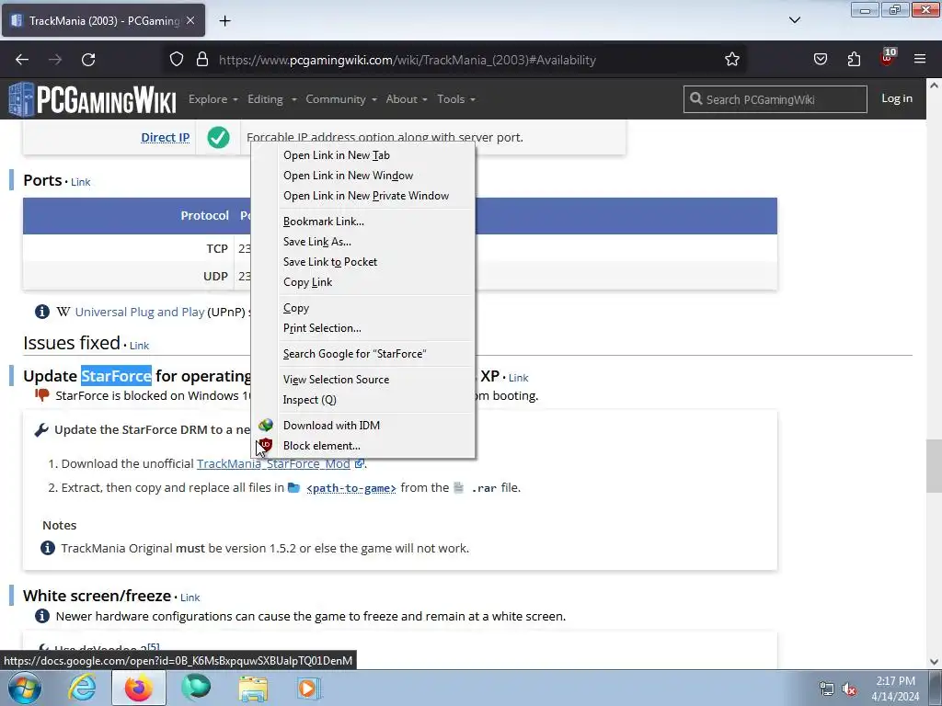Go back using the browser back arrow

click(x=22, y=60)
